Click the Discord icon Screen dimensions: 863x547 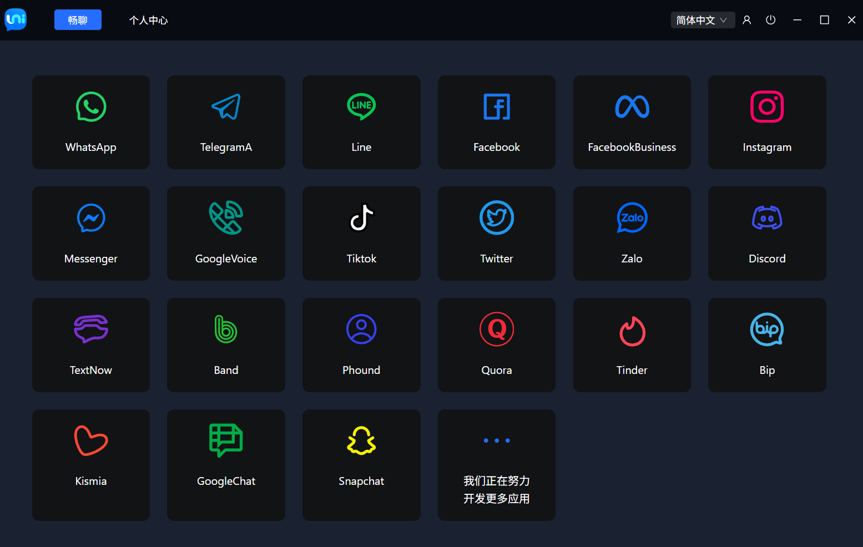(x=767, y=218)
